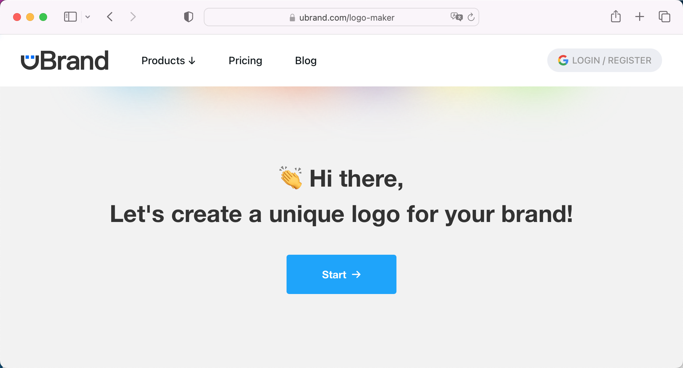
Task: Click the green fullscreen window button
Action: coord(43,17)
